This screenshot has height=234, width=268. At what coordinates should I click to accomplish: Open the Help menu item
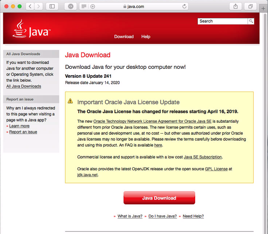tap(146, 37)
